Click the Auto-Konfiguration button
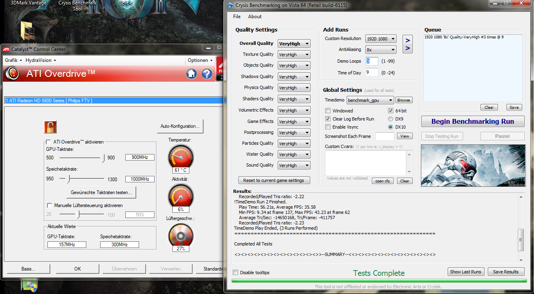The height and width of the screenshot is (294, 534). click(x=180, y=126)
